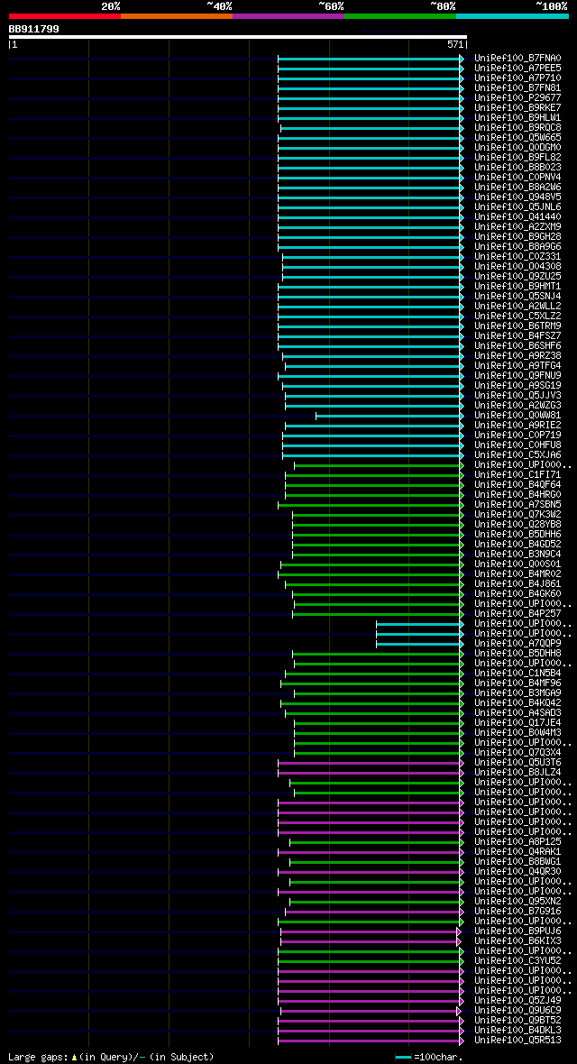Open UniRef100_Q4RAK1 entry
The height and width of the screenshot is (1064, 577).
[517, 852]
